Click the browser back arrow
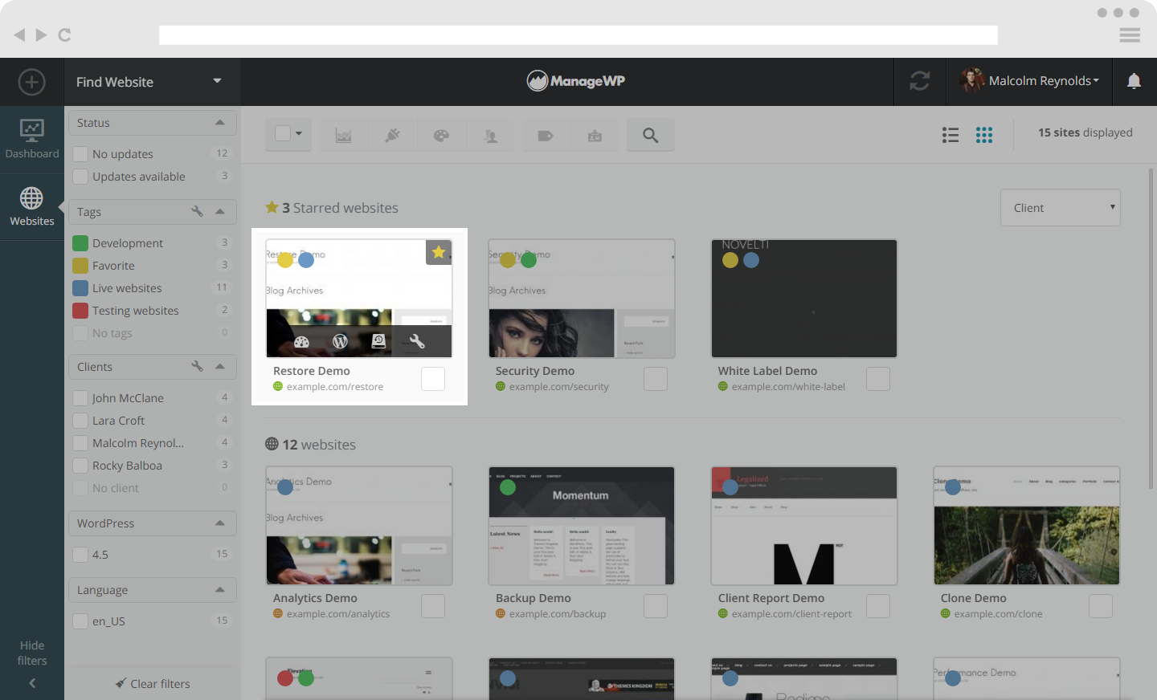1157x700 pixels. point(20,35)
